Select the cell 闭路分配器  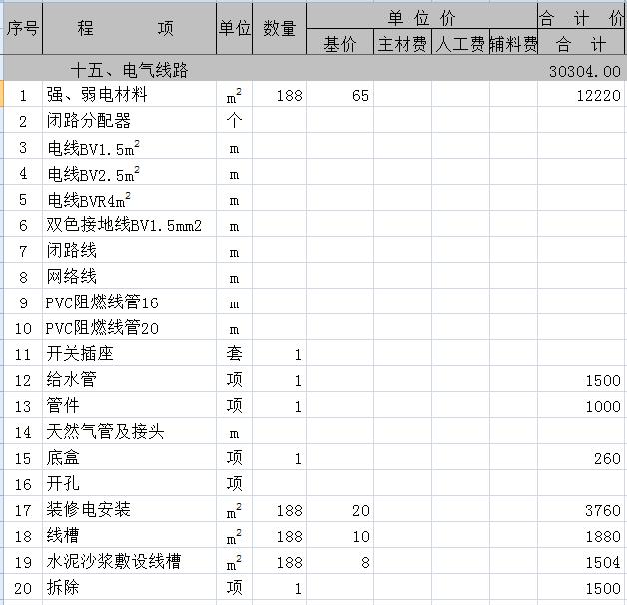point(129,120)
